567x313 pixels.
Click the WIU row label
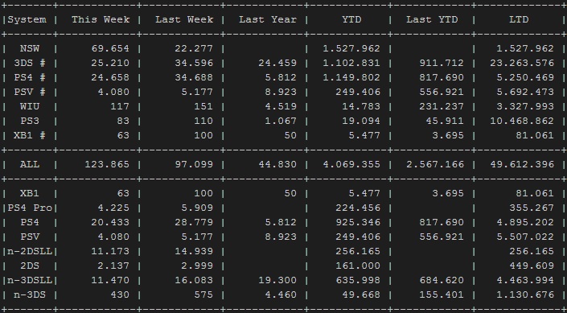[30, 106]
